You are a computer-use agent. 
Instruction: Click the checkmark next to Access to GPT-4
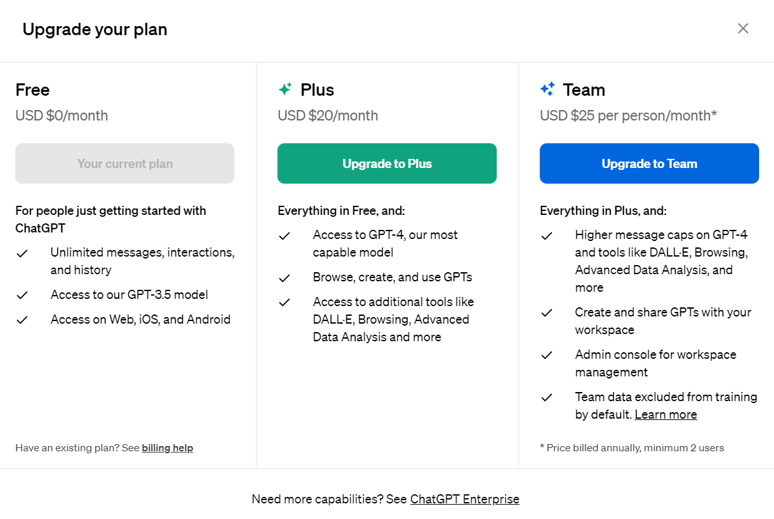pos(284,236)
